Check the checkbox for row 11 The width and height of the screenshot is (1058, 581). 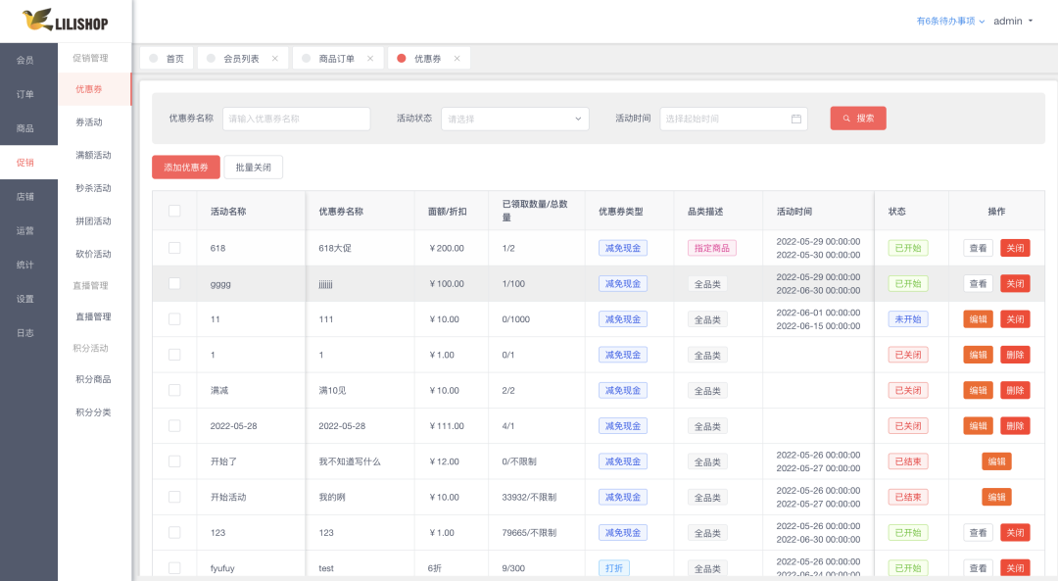(174, 319)
